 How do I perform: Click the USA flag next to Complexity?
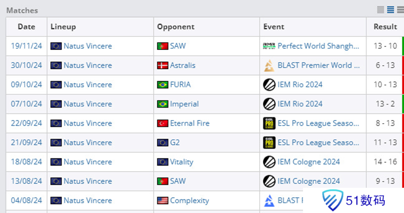tap(163, 200)
